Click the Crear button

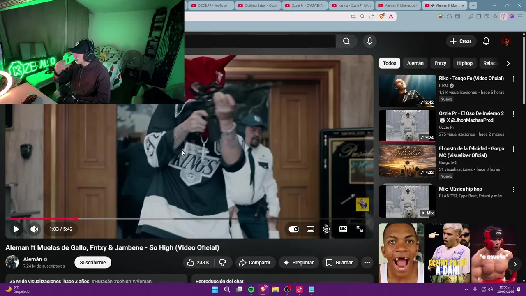461,41
